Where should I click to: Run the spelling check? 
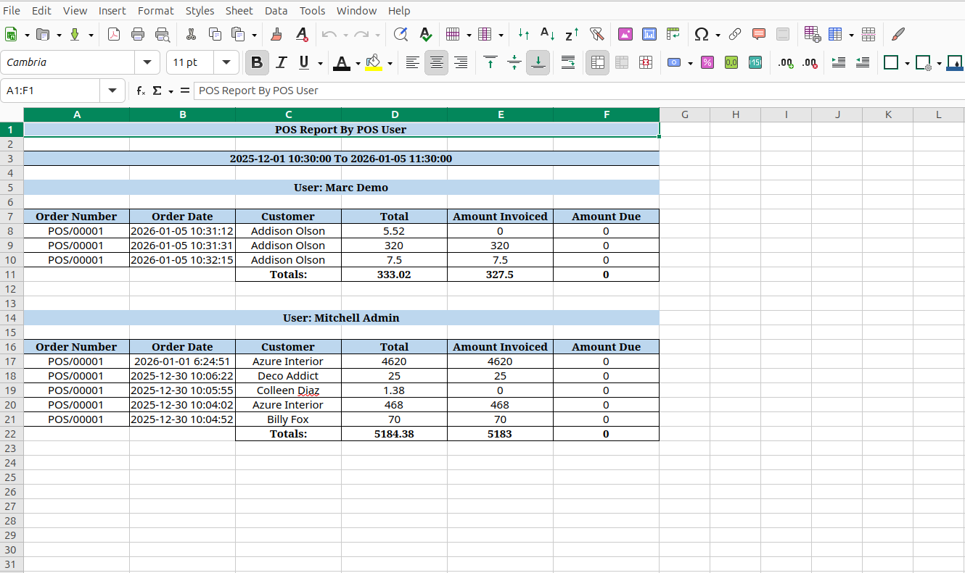(425, 34)
